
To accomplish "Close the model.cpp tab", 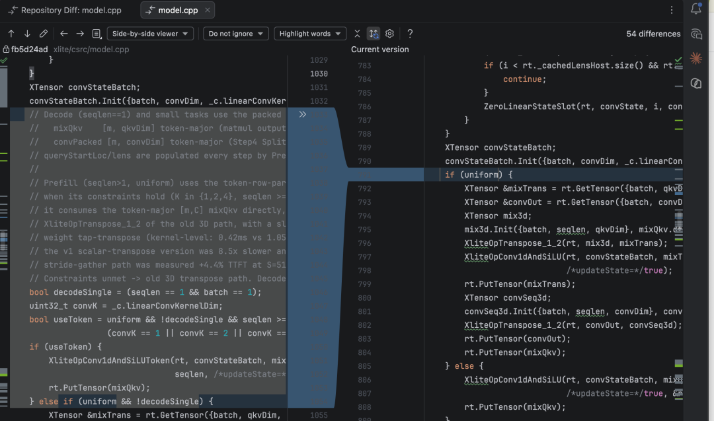I will point(207,10).
